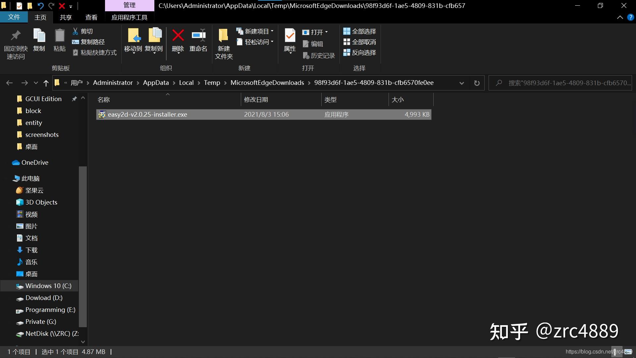
Task: View History in the Open group
Action: pyautogui.click(x=319, y=56)
